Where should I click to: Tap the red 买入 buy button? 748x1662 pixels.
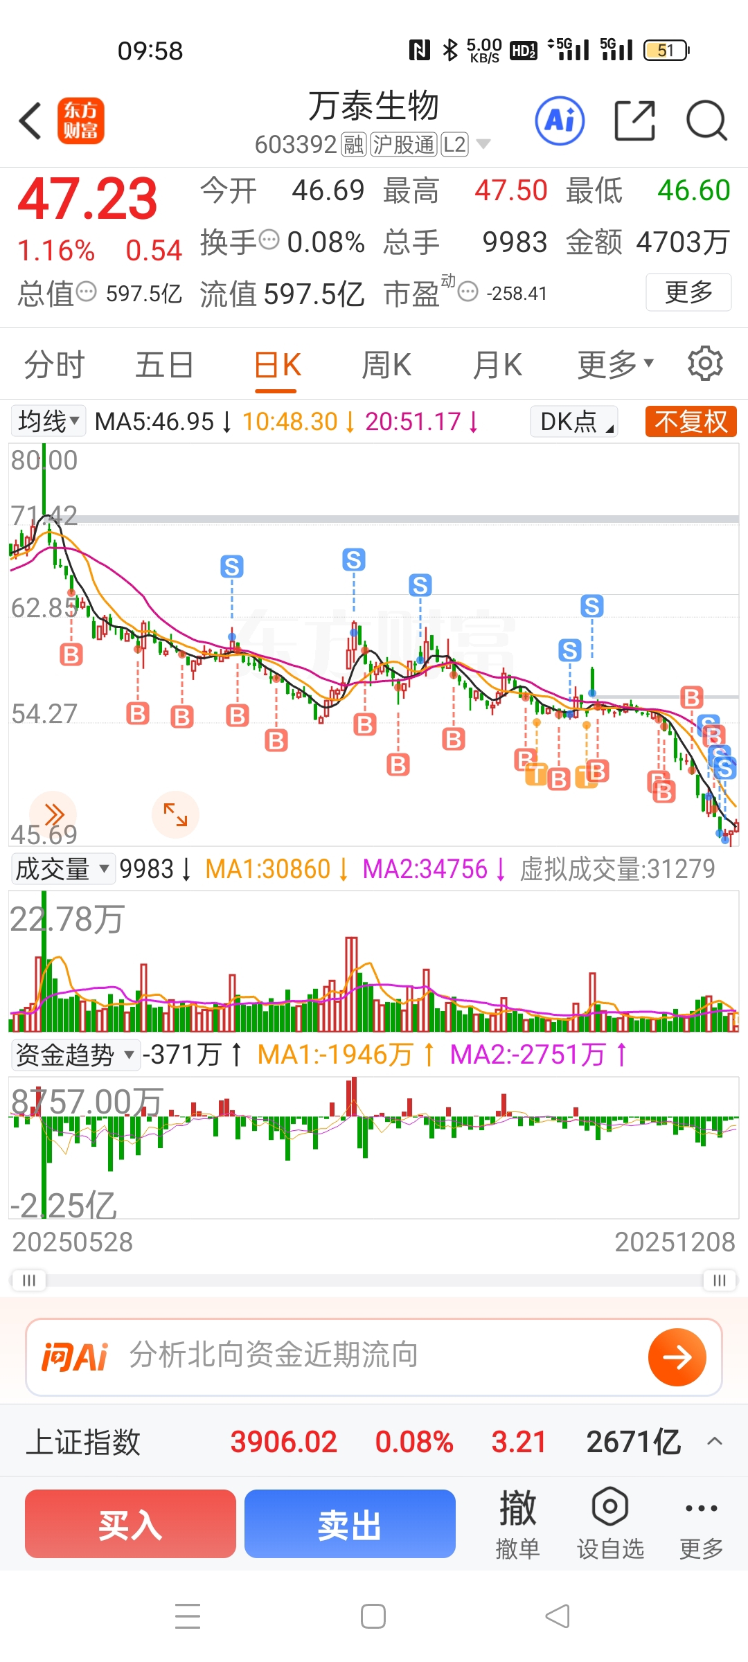(x=130, y=1523)
